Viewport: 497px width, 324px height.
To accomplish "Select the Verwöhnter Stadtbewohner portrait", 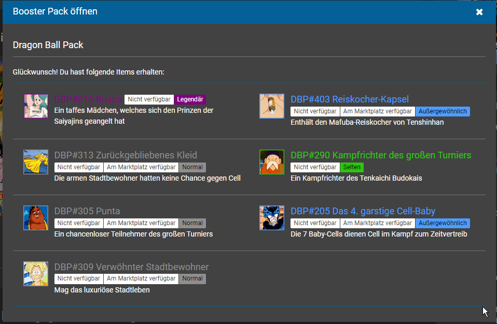I will (x=36, y=274).
